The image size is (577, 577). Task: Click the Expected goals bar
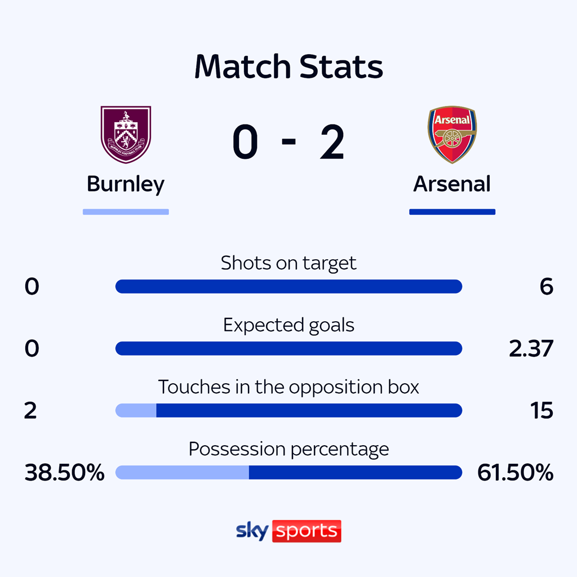[x=288, y=349]
